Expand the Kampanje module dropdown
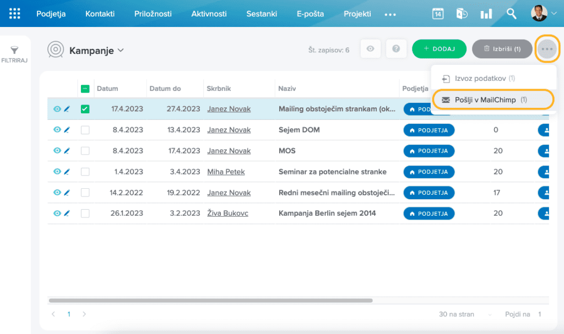This screenshot has width=564, height=334. [x=121, y=51]
